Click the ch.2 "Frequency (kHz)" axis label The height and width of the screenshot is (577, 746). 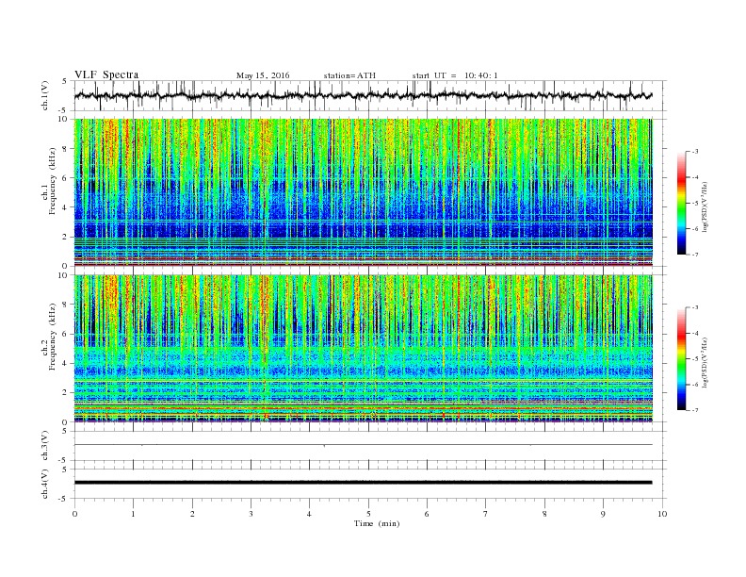53,337
